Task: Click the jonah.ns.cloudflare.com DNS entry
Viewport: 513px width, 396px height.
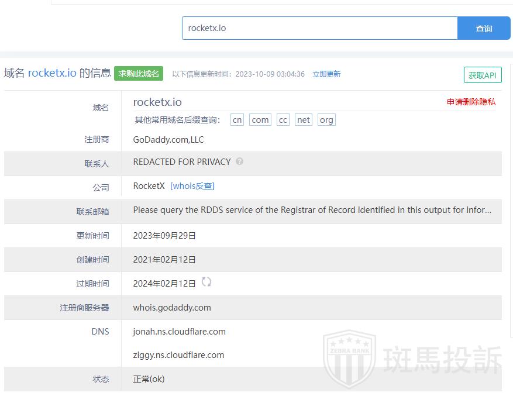Action: coord(179,332)
